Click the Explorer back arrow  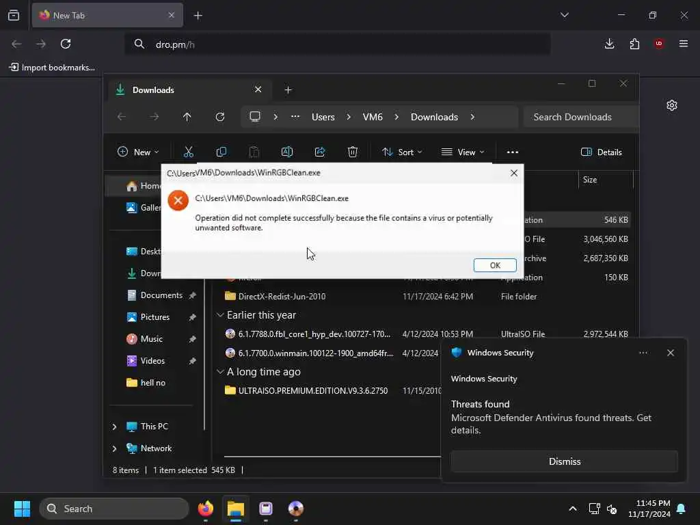(x=122, y=117)
